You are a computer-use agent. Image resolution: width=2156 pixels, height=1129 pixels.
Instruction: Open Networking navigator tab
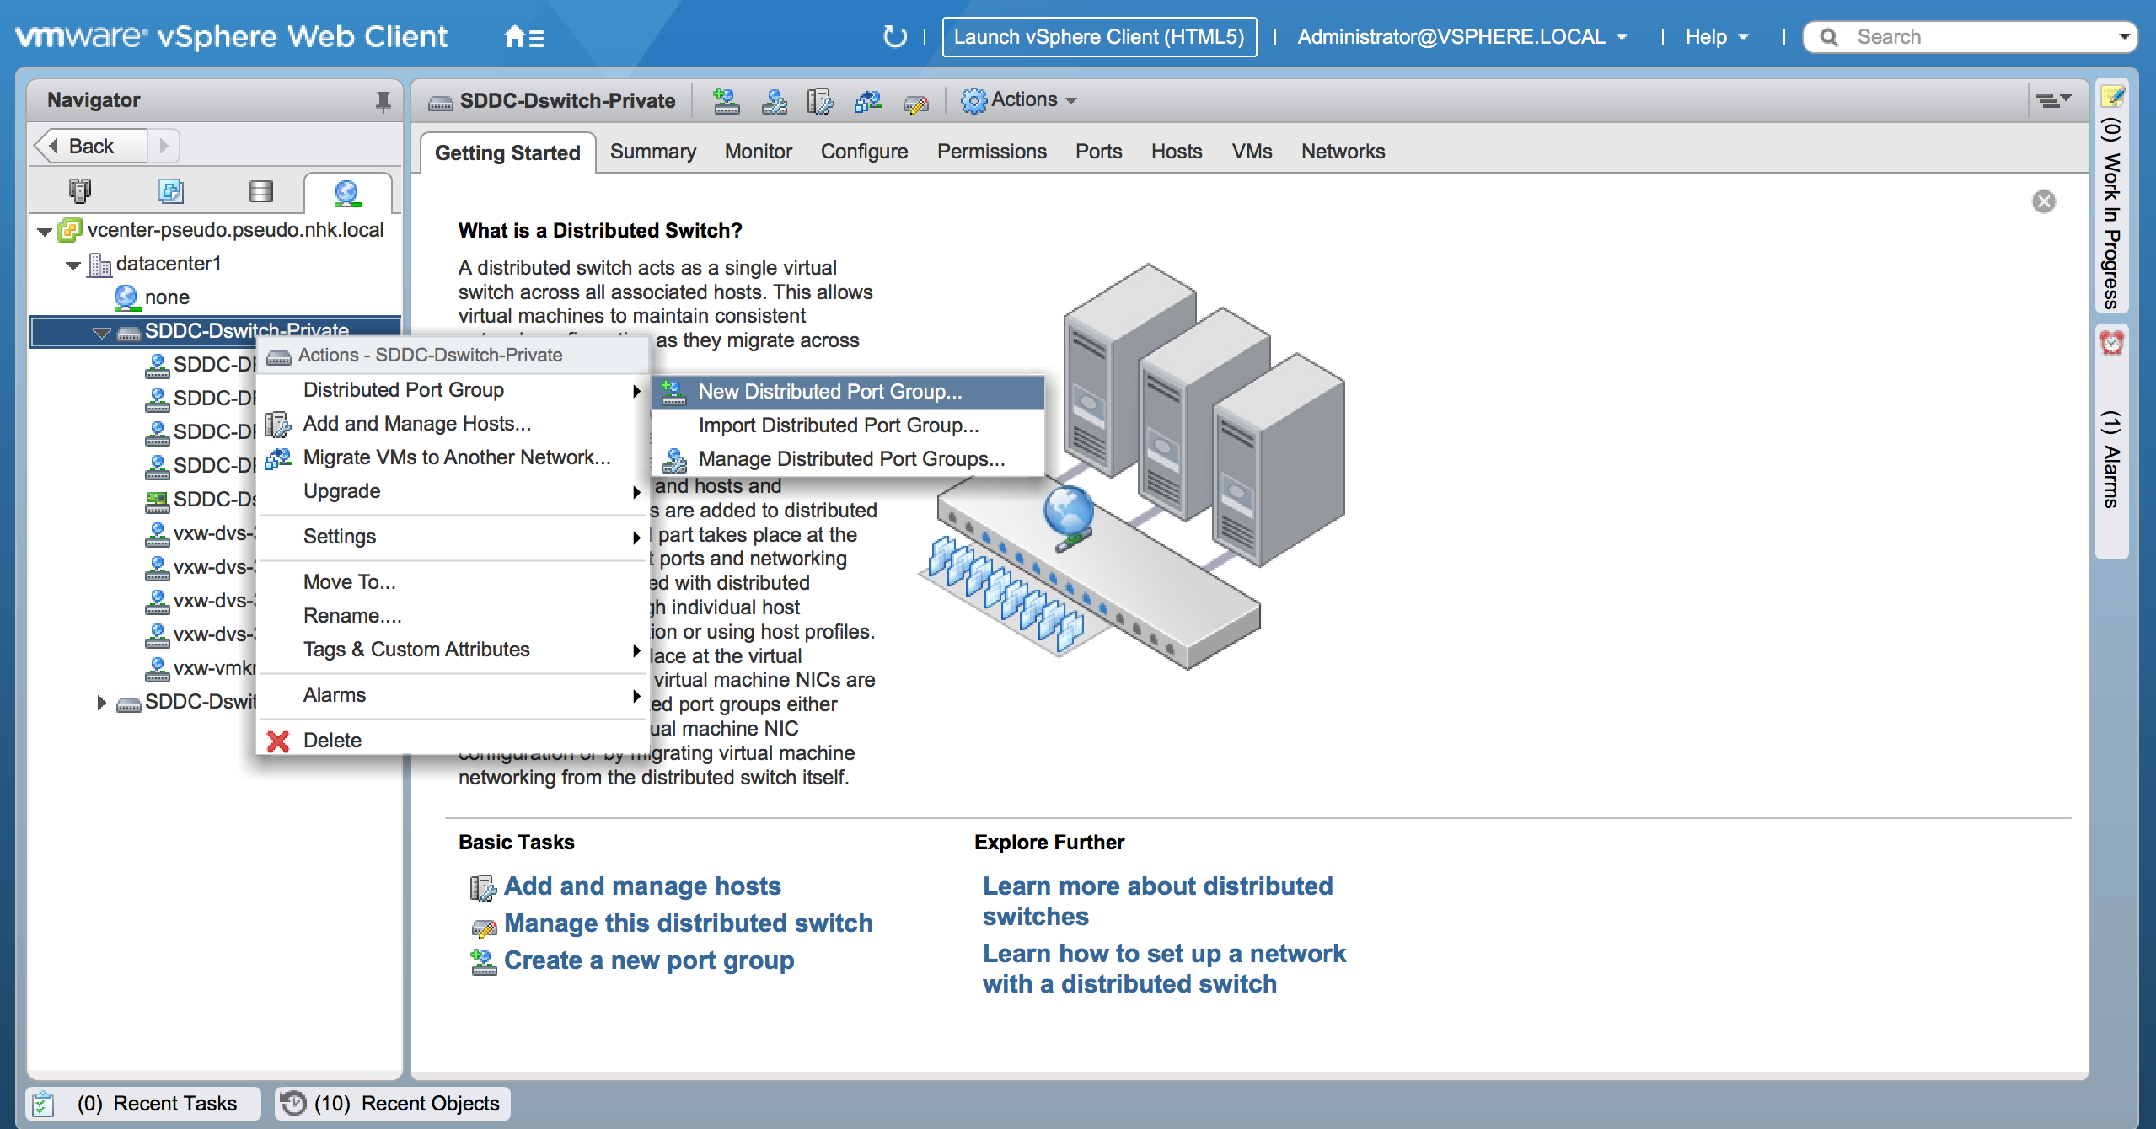[x=347, y=193]
